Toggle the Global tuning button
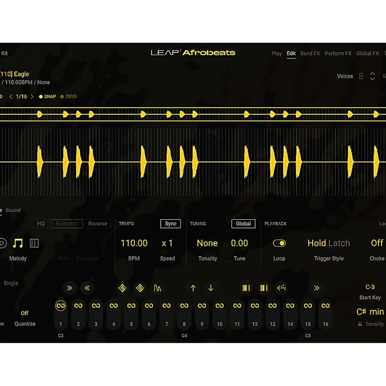386x386 pixels. coord(243,223)
